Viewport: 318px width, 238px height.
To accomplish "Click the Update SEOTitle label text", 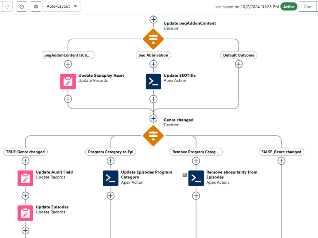I will 180,75.
